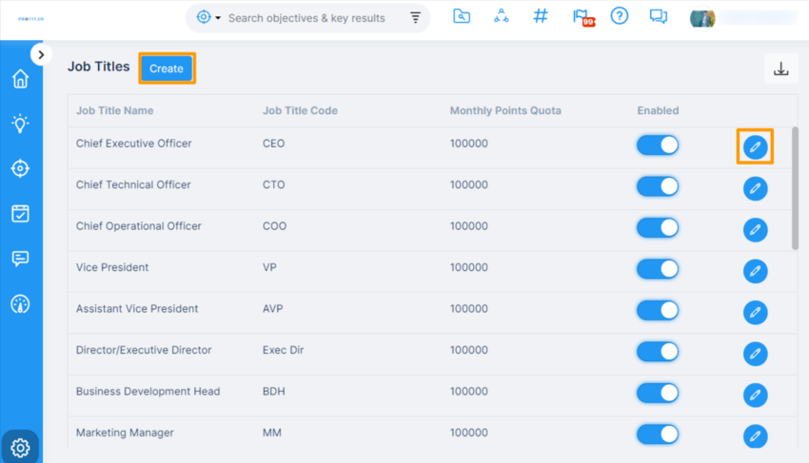Open the help question mark icon

[x=620, y=16]
